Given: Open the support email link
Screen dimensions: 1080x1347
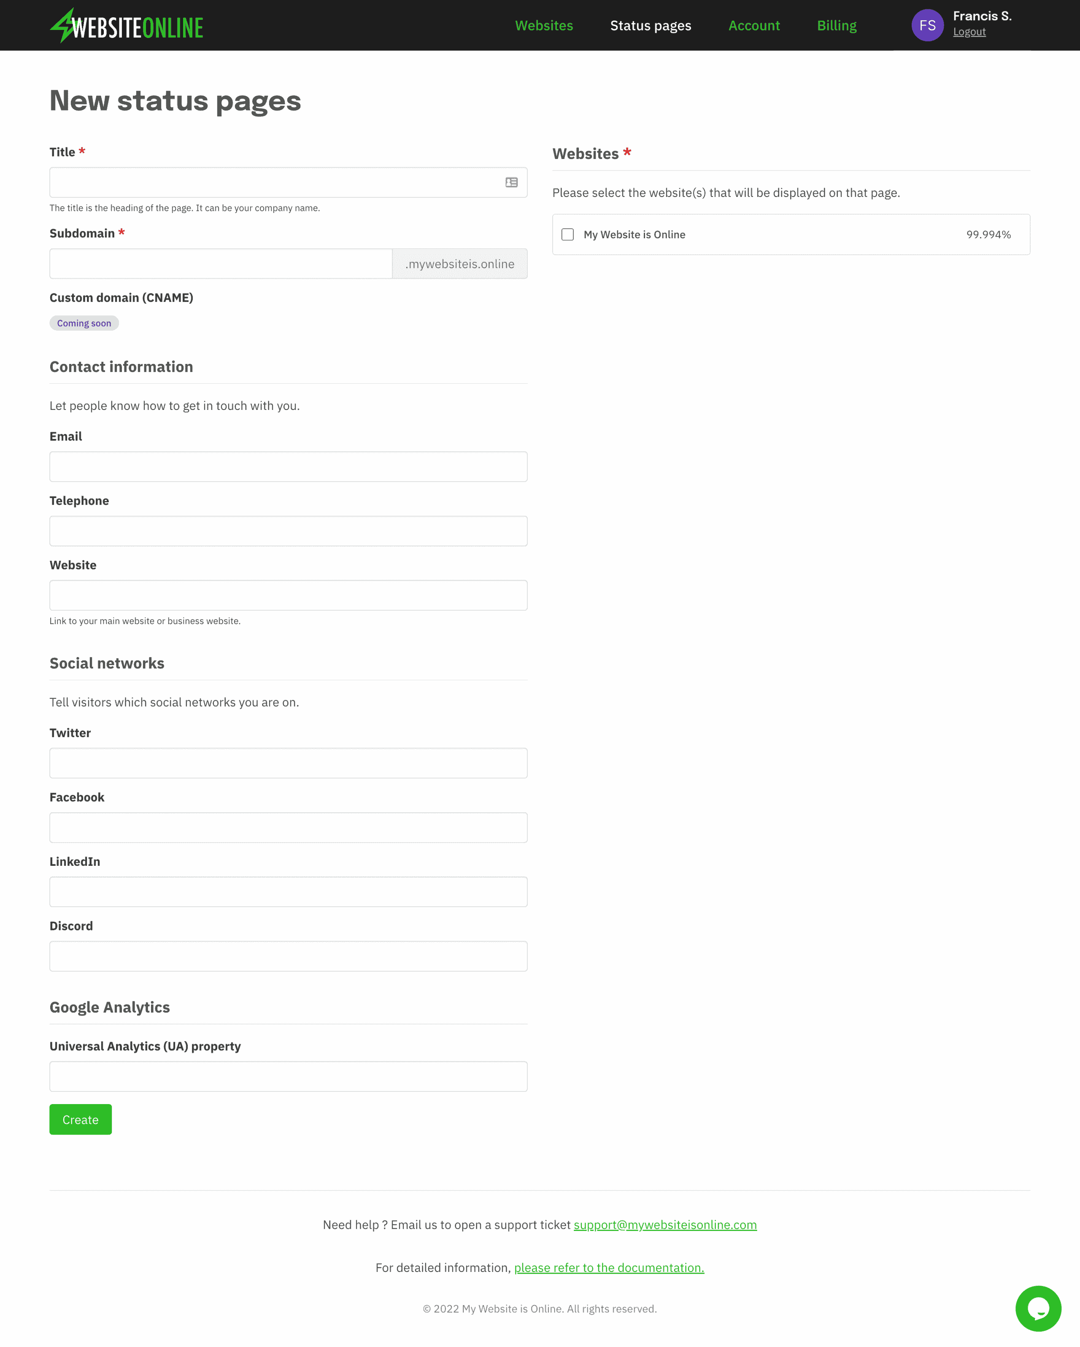Looking at the screenshot, I should 665,1225.
